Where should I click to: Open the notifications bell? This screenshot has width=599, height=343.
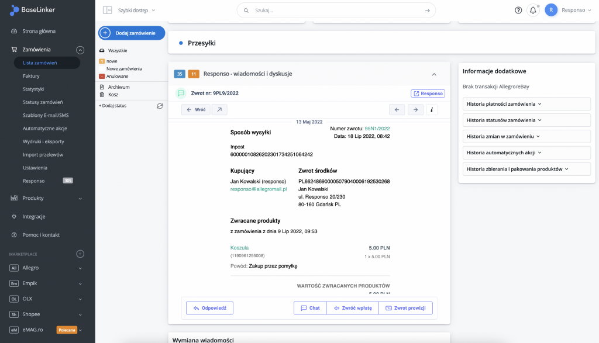[x=533, y=11]
